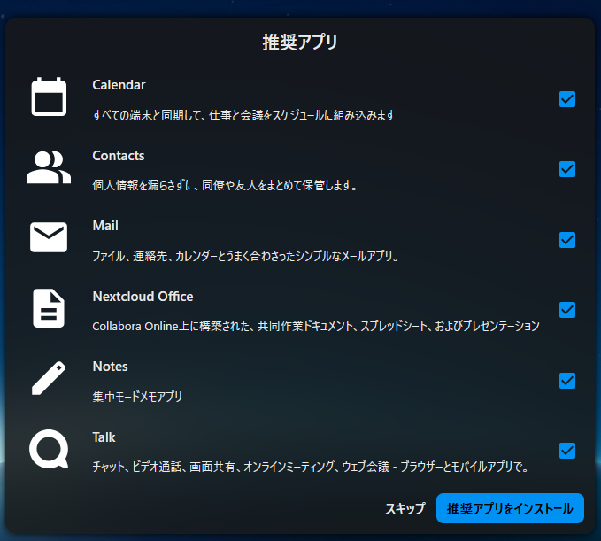Uncheck the Calendar app checkbox
This screenshot has height=541, width=601.
(567, 99)
